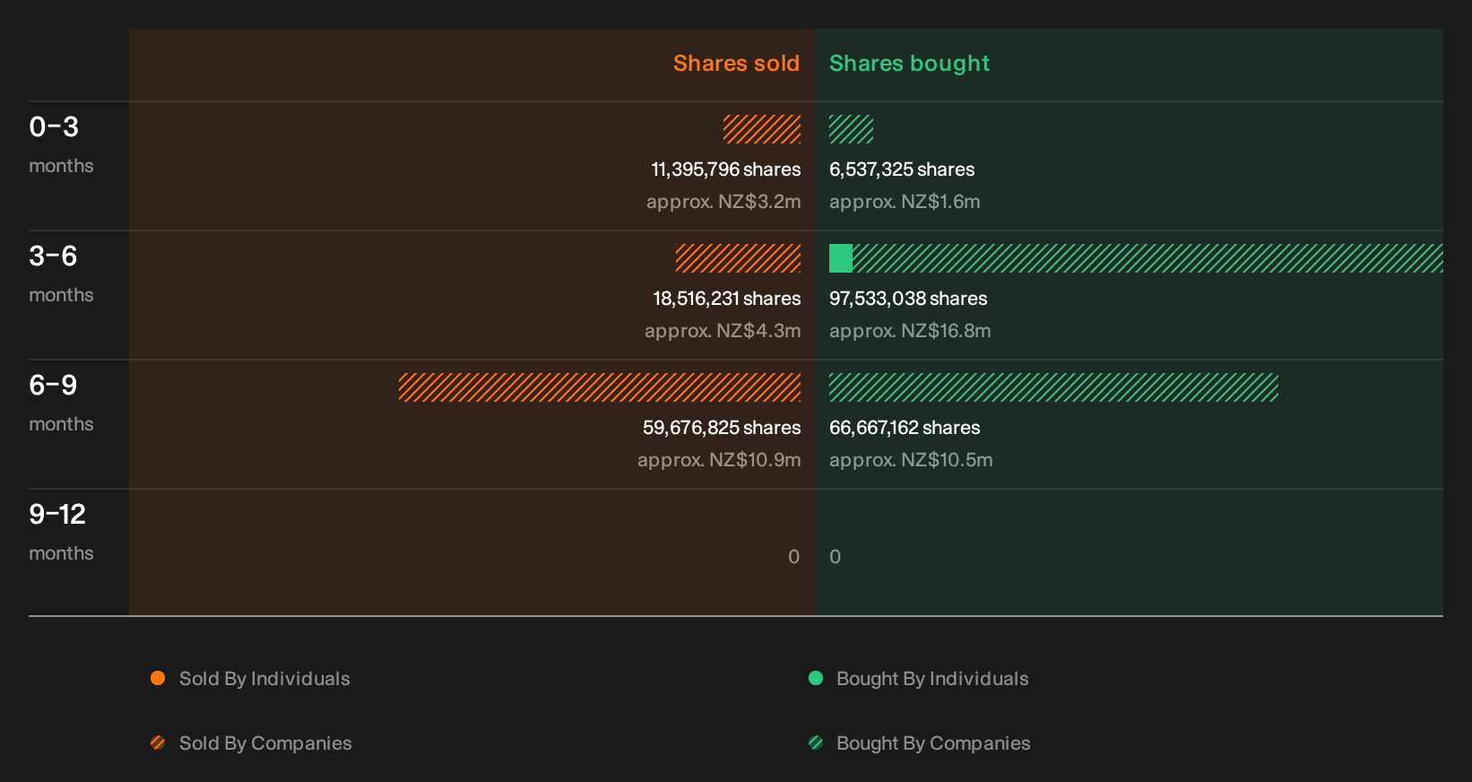Select the 0-3 months orange sold bar
Image resolution: width=1472 pixels, height=782 pixels.
pos(762,129)
